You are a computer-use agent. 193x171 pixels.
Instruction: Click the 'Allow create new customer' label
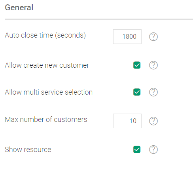click(47, 65)
